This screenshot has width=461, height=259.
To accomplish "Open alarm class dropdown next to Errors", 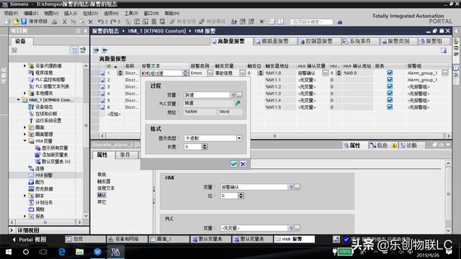I will tap(210, 73).
